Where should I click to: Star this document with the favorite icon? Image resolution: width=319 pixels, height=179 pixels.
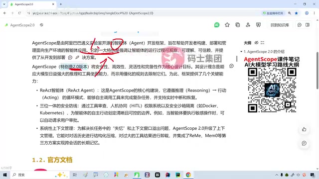pos(227,25)
